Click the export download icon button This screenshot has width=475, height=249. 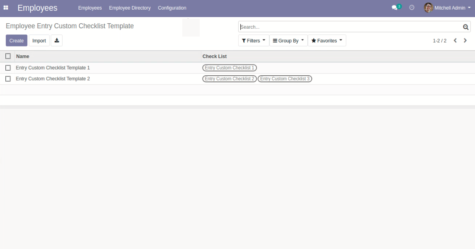56,40
